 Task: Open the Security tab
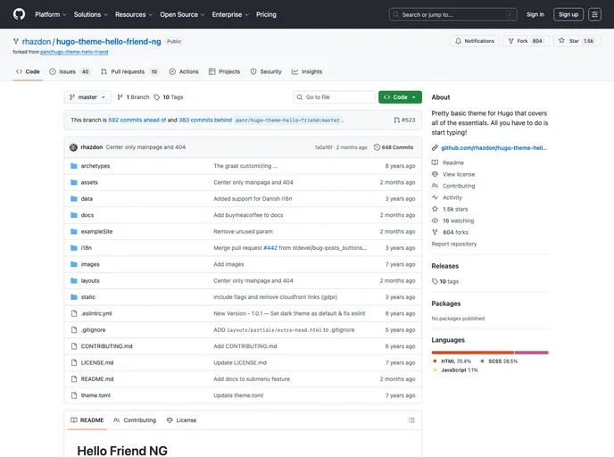coord(266,71)
